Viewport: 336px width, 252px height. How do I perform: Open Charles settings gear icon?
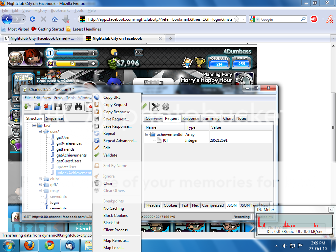coord(166,107)
